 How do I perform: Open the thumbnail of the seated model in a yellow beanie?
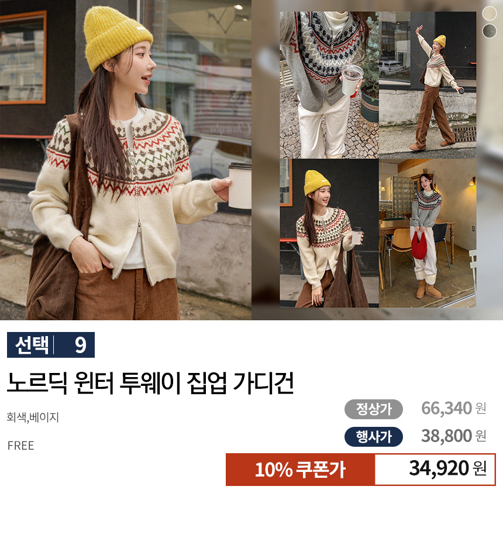[329, 233]
